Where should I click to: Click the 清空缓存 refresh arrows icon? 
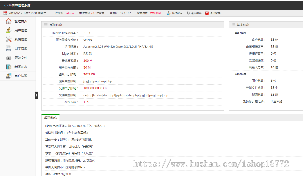[x=188, y=13]
